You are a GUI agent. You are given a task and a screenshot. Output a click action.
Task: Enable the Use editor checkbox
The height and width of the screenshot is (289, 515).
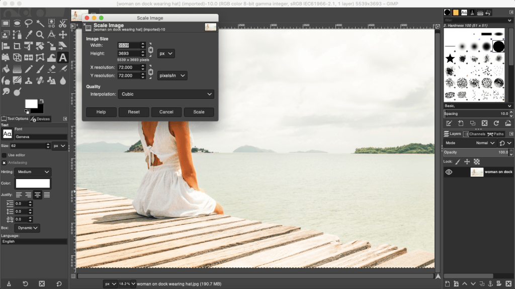4,155
